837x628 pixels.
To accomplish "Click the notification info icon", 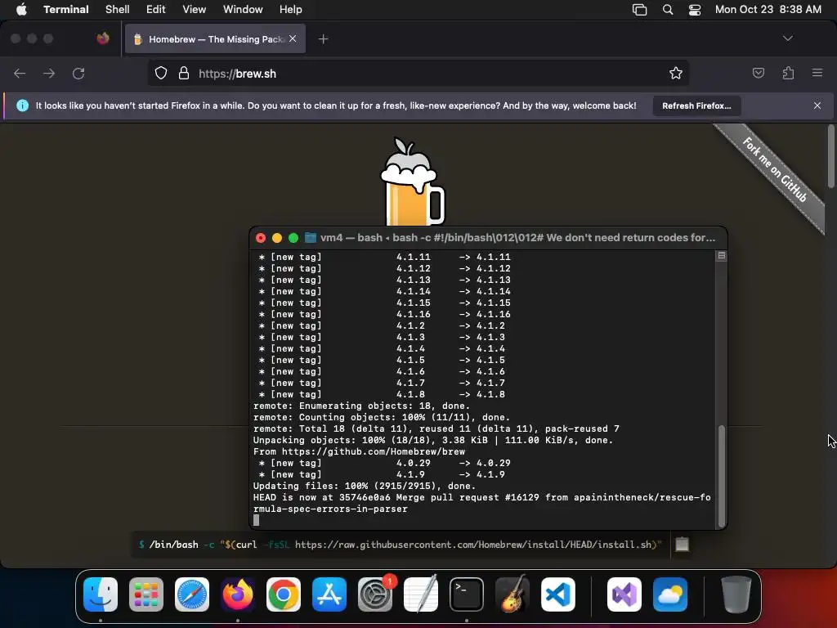I will pos(22,105).
